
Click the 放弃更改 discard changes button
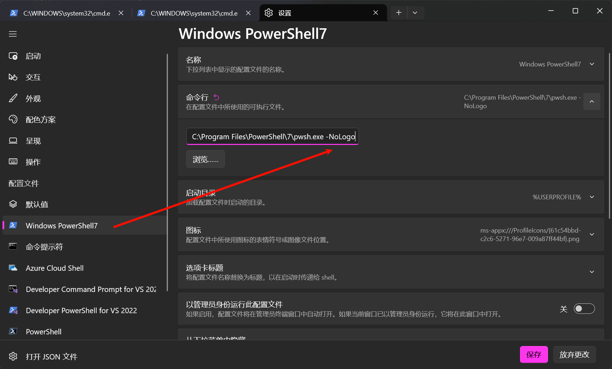(575, 355)
